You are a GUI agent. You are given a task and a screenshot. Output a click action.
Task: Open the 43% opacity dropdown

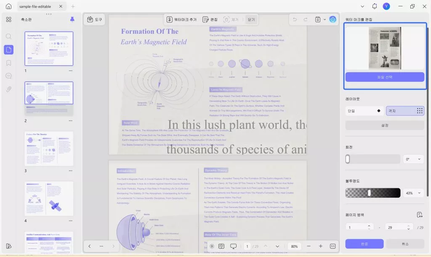(x=413, y=193)
